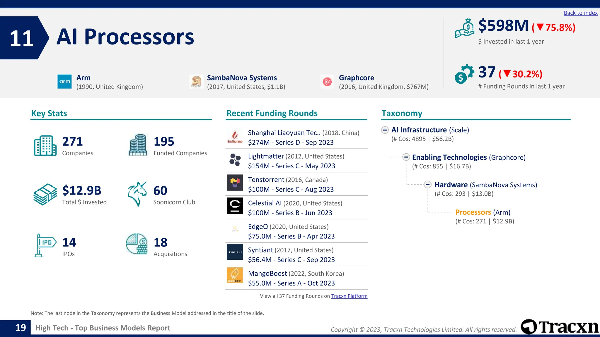This screenshot has width=600, height=337.
Task: Click the Lightmatter hexagon logo
Action: click(x=235, y=160)
